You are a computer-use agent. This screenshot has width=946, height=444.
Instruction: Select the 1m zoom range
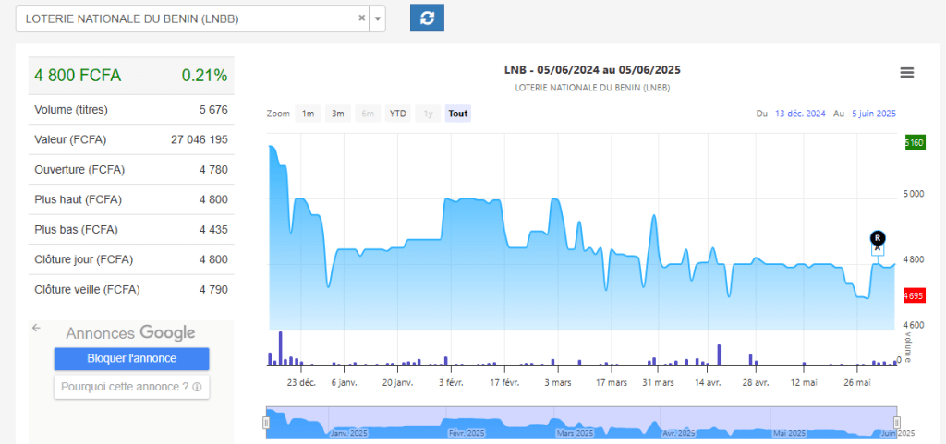pyautogui.click(x=308, y=114)
